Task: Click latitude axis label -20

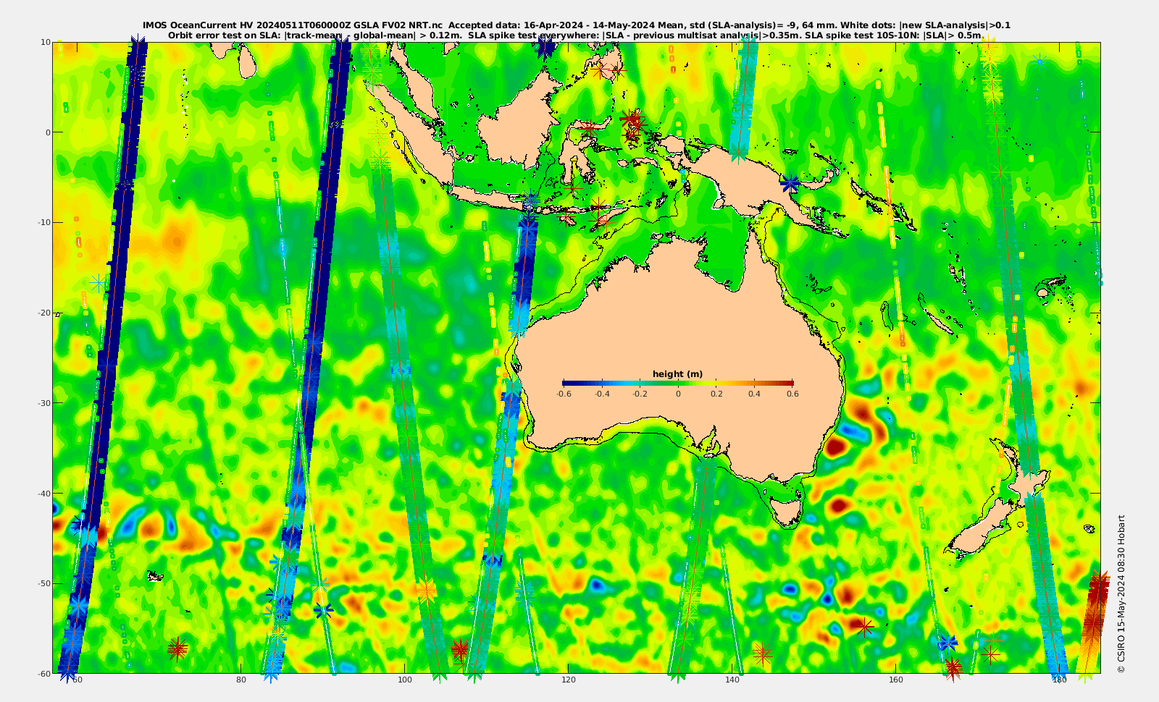Action: (x=43, y=313)
